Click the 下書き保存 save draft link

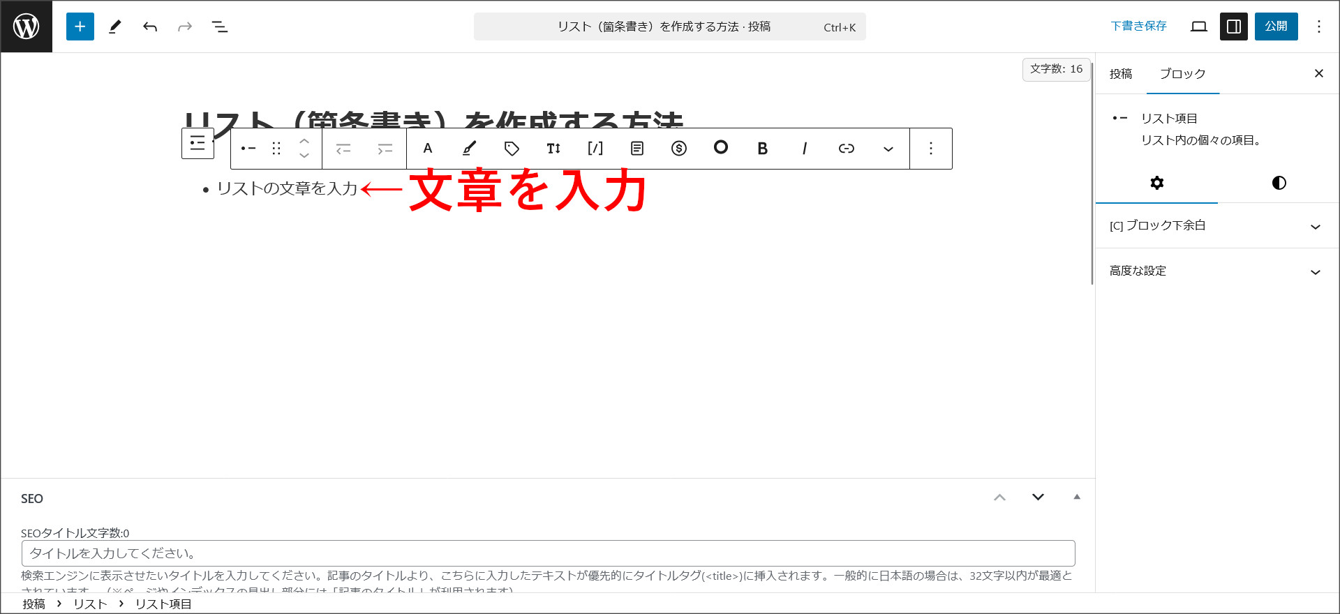[x=1138, y=27]
